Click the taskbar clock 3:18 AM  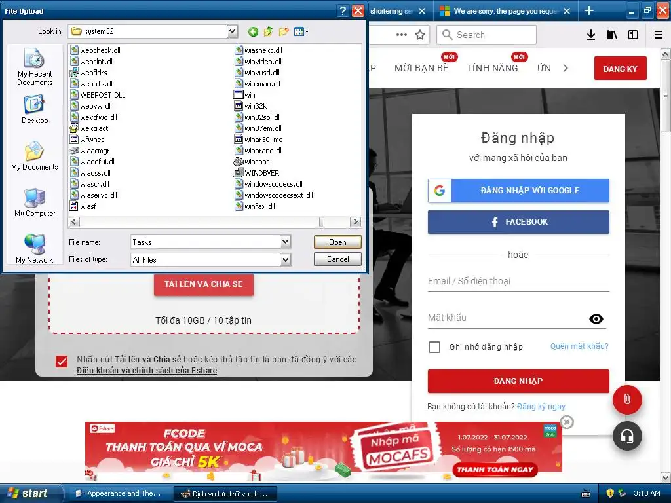(647, 493)
